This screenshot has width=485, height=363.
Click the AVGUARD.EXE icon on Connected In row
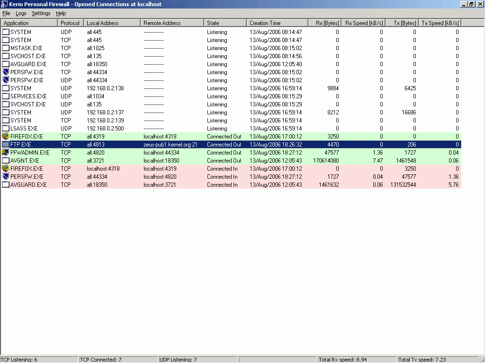6,184
